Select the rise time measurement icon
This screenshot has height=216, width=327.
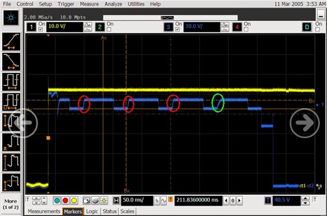tap(11, 42)
